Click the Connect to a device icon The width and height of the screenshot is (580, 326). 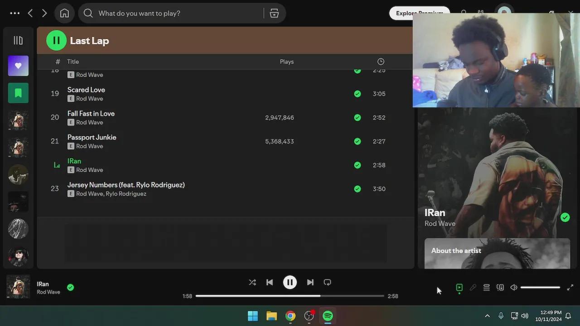point(500,288)
